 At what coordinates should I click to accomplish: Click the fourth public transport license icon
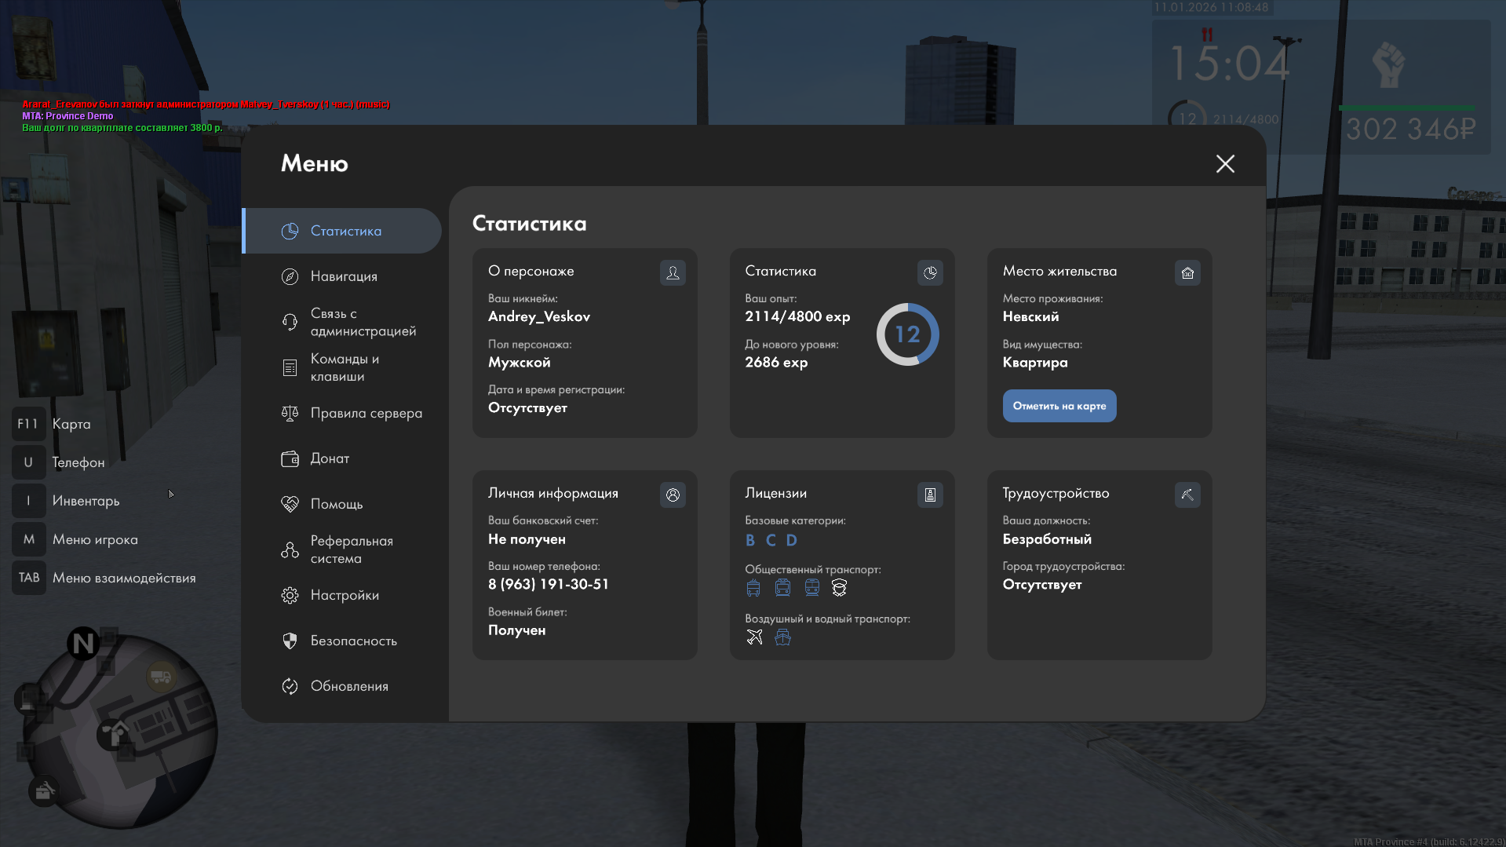pyautogui.click(x=839, y=588)
